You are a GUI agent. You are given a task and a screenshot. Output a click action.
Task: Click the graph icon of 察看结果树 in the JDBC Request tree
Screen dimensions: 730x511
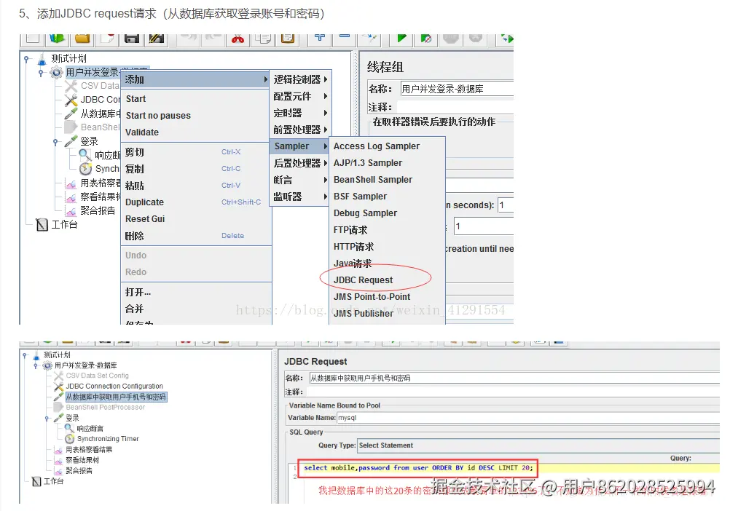[59, 460]
